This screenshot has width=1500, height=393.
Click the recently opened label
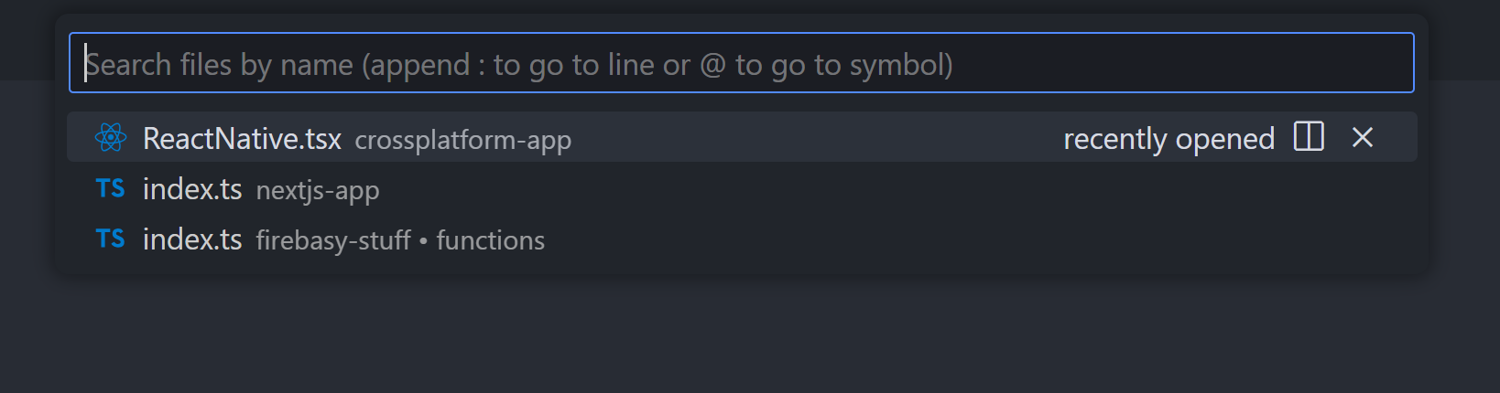[x=1168, y=139]
